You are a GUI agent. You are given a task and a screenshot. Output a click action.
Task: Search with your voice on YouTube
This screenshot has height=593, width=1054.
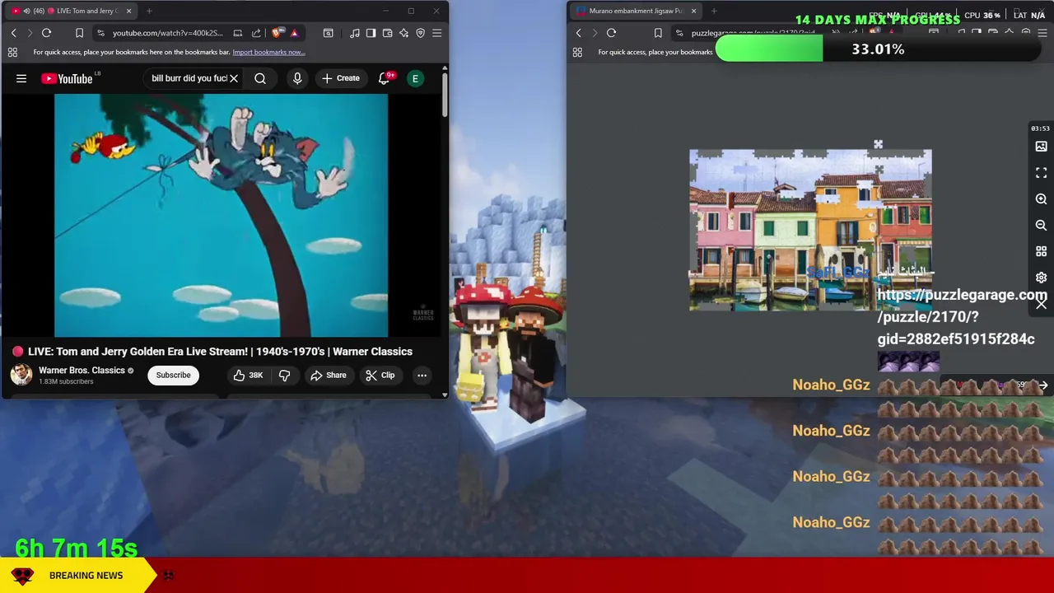tap(297, 78)
